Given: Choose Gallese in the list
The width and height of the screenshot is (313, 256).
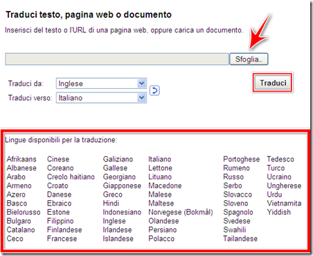Looking at the screenshot, I should [115, 168].
